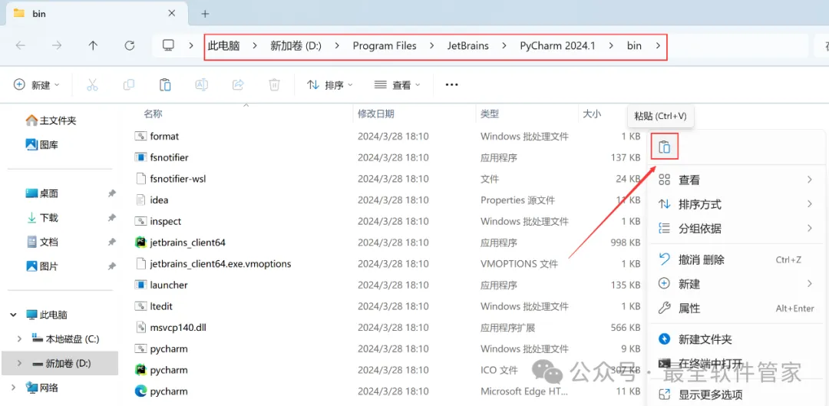
Task: Open the 新建 dropdown in toolbar
Action: [37, 84]
